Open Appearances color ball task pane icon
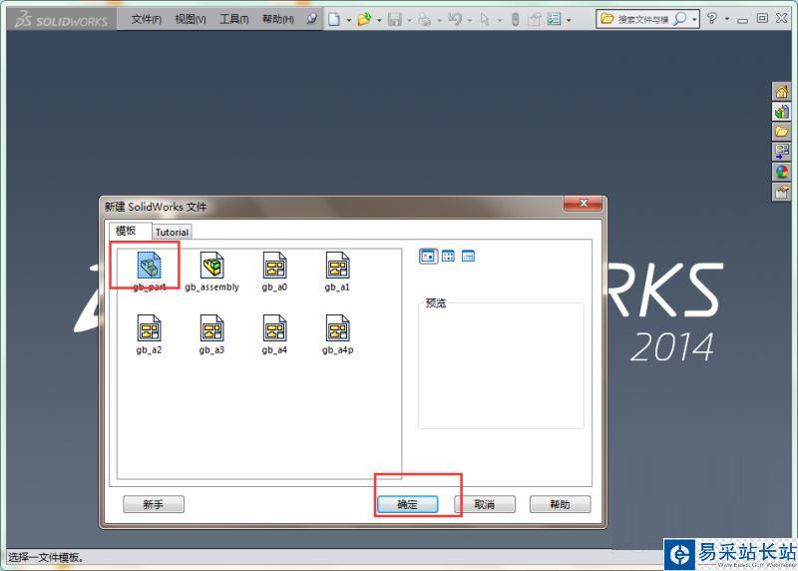Image resolution: width=798 pixels, height=571 pixels. tap(782, 172)
